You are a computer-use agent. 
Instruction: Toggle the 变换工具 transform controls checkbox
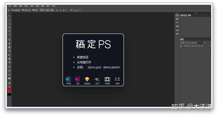click(x=23, y=10)
